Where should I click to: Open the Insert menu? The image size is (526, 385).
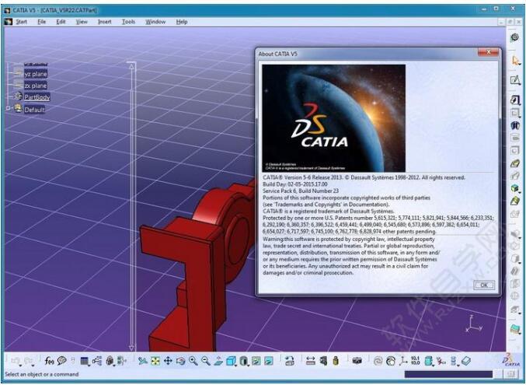[104, 22]
